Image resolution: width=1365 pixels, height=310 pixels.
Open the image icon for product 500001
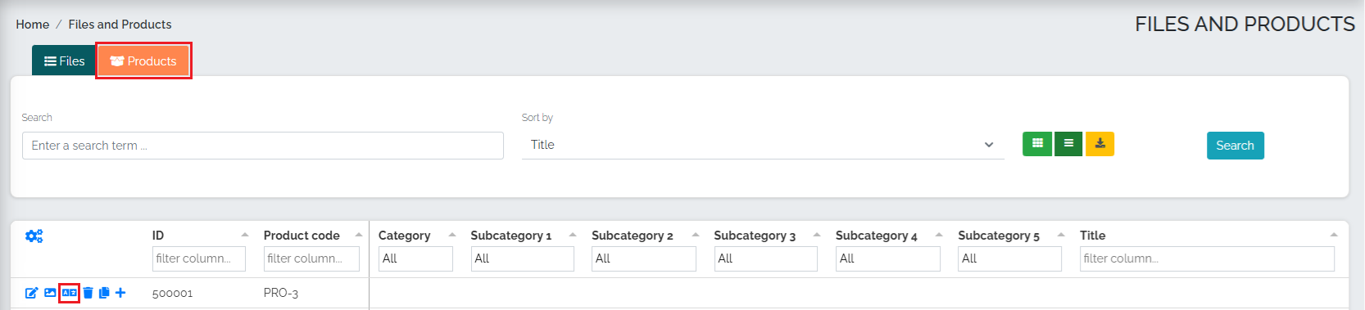pyautogui.click(x=50, y=293)
